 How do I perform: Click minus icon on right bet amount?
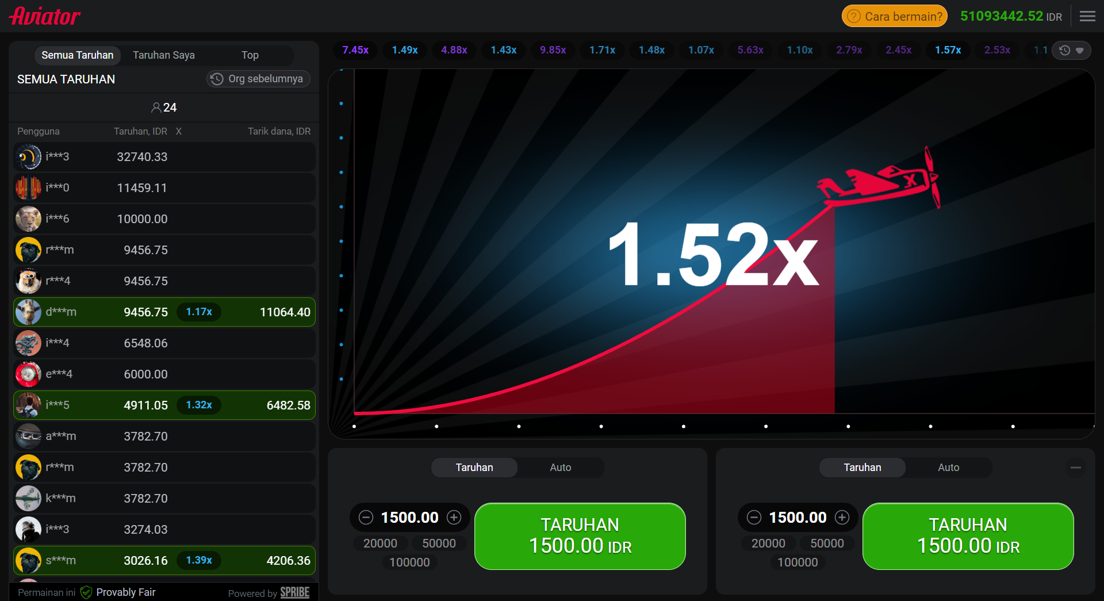pos(754,518)
